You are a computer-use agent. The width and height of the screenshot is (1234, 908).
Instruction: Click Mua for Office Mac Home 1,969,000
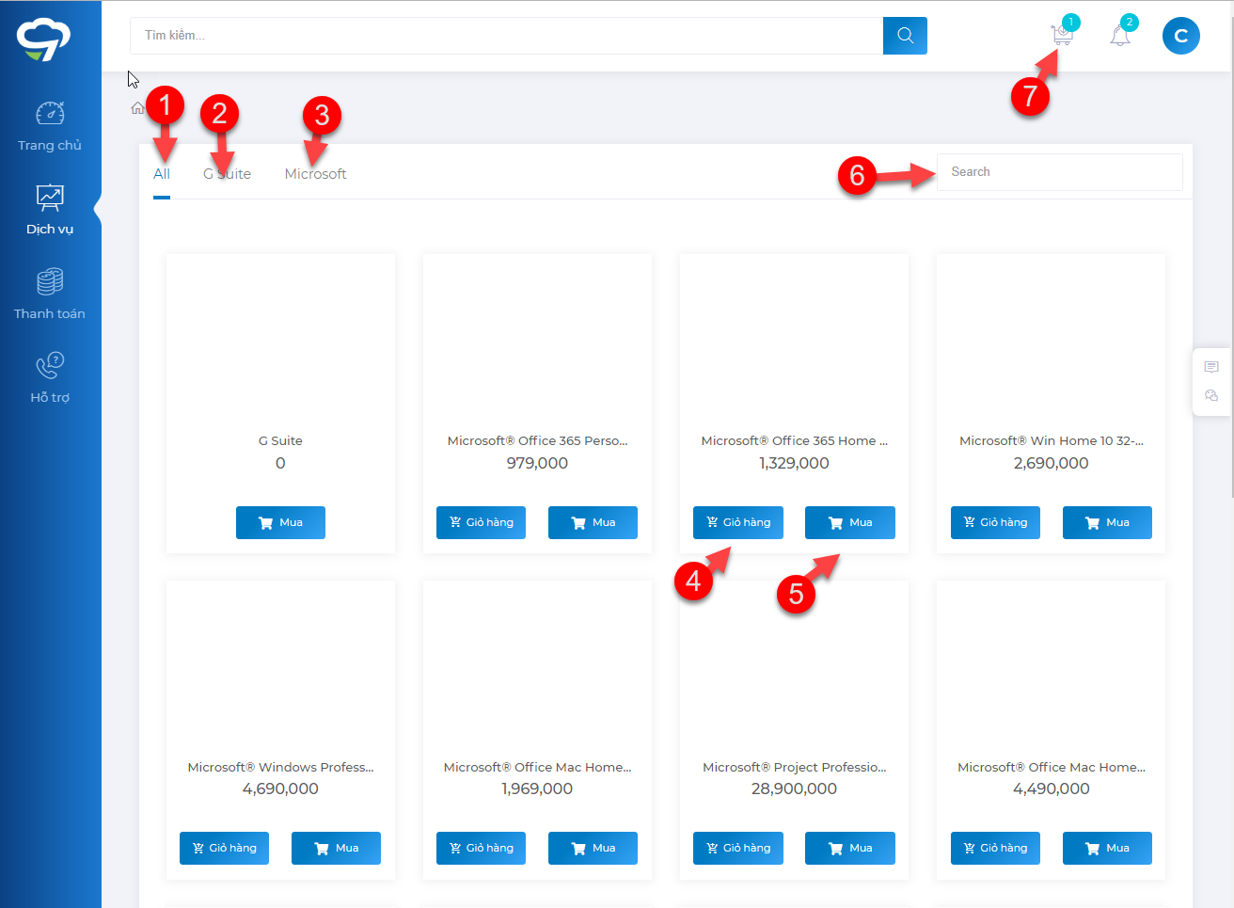[593, 848]
